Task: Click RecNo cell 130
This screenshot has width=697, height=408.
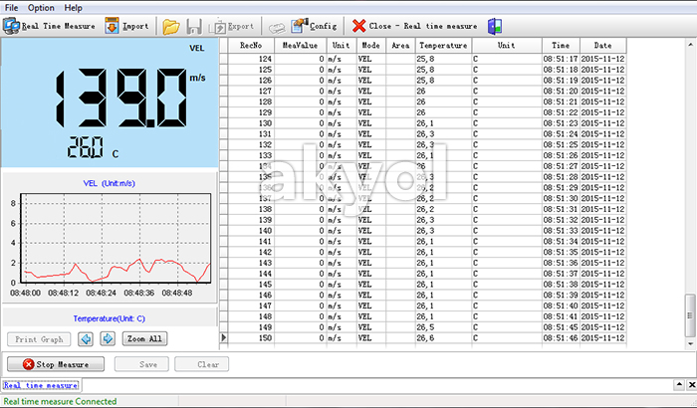Action: pyautogui.click(x=251, y=123)
